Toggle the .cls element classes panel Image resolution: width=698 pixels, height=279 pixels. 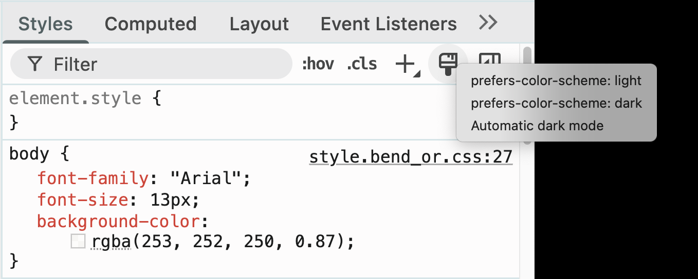(x=362, y=64)
